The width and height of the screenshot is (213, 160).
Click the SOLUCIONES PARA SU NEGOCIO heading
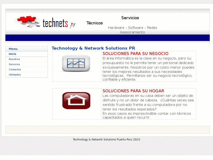[135, 54]
